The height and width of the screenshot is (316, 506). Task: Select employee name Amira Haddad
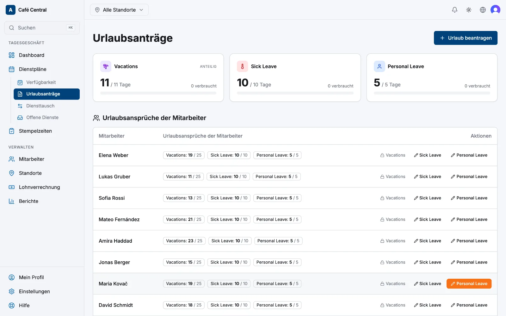click(115, 241)
